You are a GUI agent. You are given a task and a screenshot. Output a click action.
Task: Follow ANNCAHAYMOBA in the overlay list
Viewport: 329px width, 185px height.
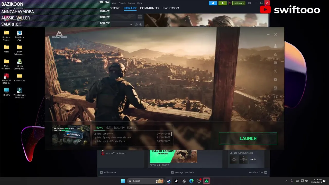click(x=105, y=11)
